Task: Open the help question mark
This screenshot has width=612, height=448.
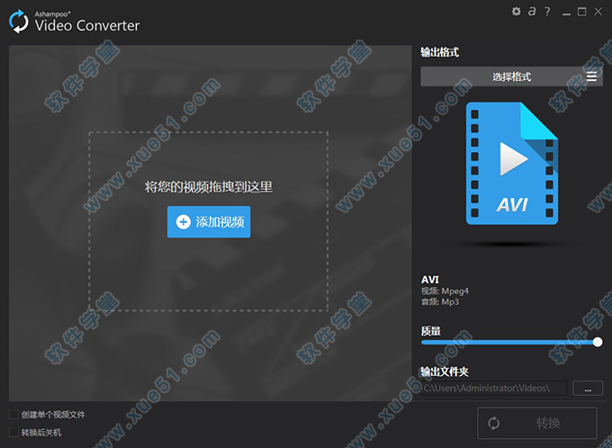Action: 547,12
